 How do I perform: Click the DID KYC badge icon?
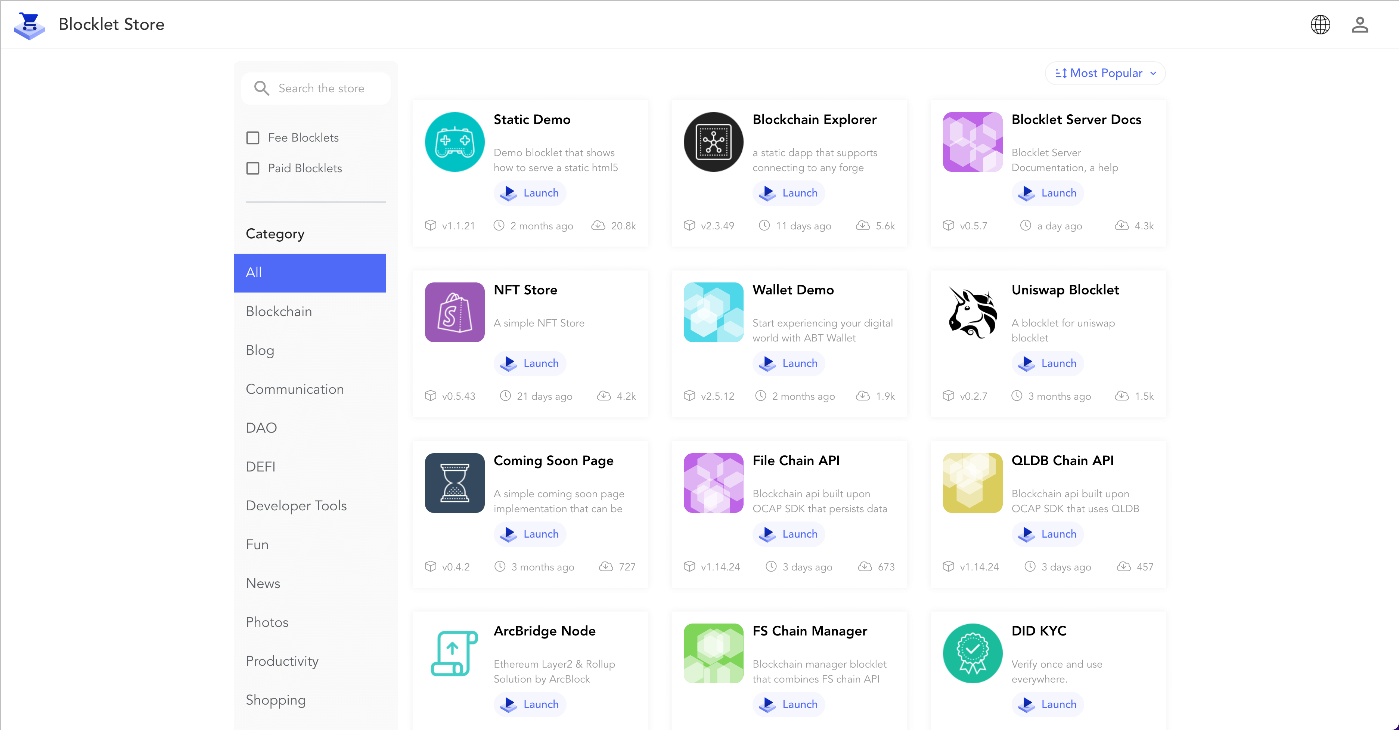click(x=972, y=653)
